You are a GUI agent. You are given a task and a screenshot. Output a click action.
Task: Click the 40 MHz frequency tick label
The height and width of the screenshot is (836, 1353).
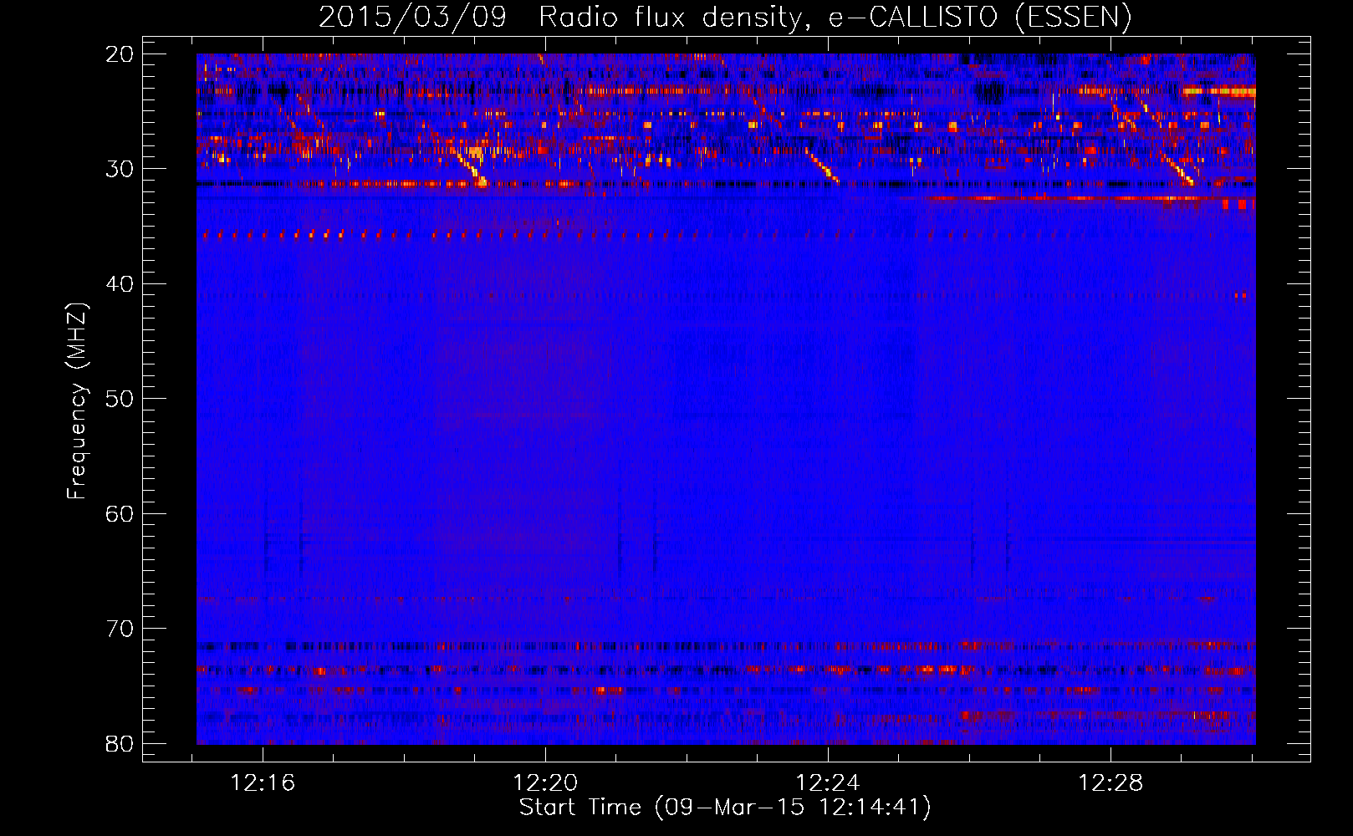[x=120, y=284]
